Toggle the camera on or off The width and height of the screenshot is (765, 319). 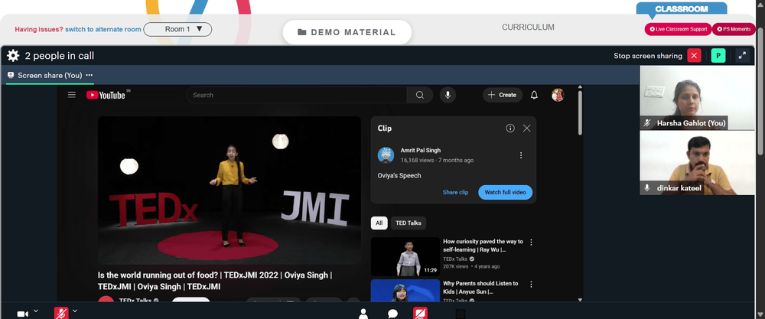[x=22, y=314]
